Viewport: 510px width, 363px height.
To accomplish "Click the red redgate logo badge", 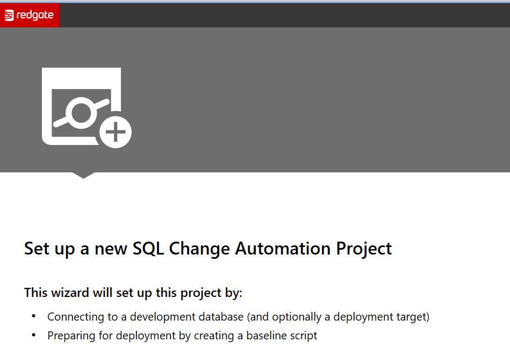I will point(30,15).
